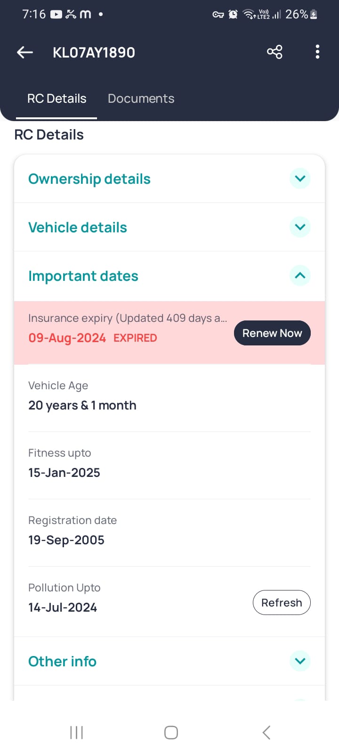
Task: Switch to the Documents tab
Action: tap(141, 98)
